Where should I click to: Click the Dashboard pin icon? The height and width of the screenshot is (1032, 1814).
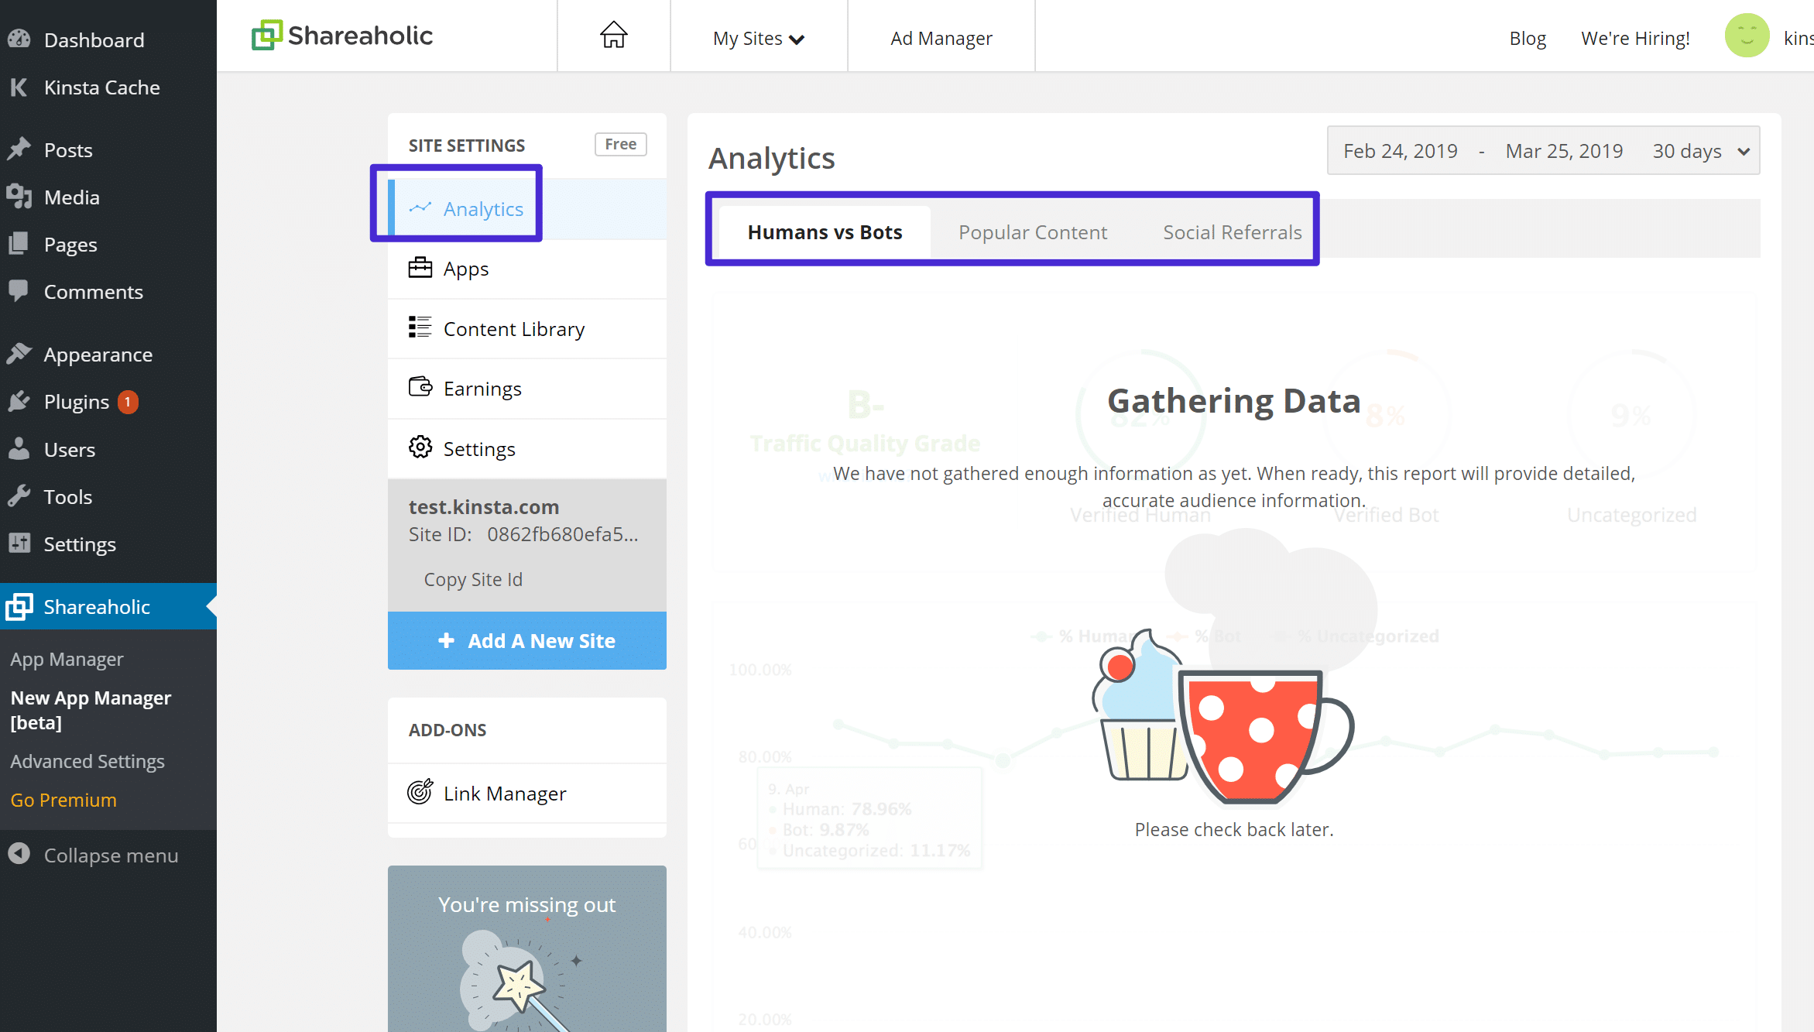click(21, 40)
